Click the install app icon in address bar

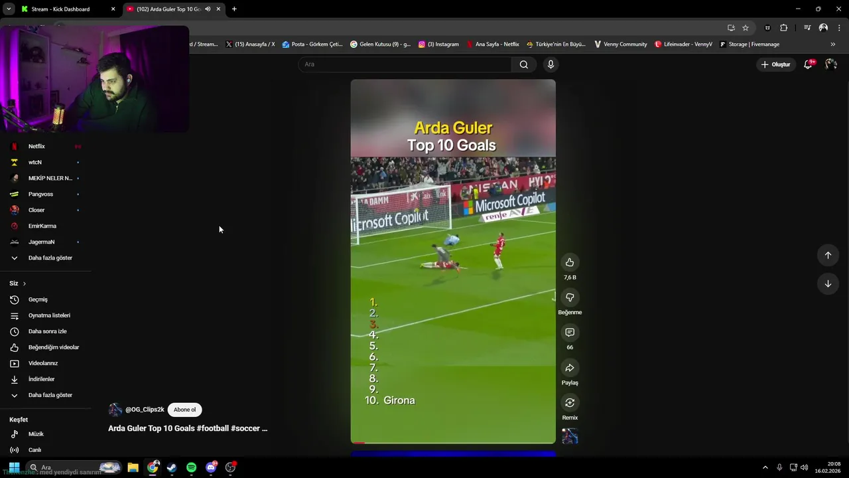tap(731, 28)
